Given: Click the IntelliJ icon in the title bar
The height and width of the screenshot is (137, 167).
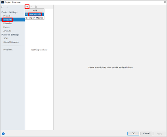Looking at the screenshot, I should (x=2, y=2).
